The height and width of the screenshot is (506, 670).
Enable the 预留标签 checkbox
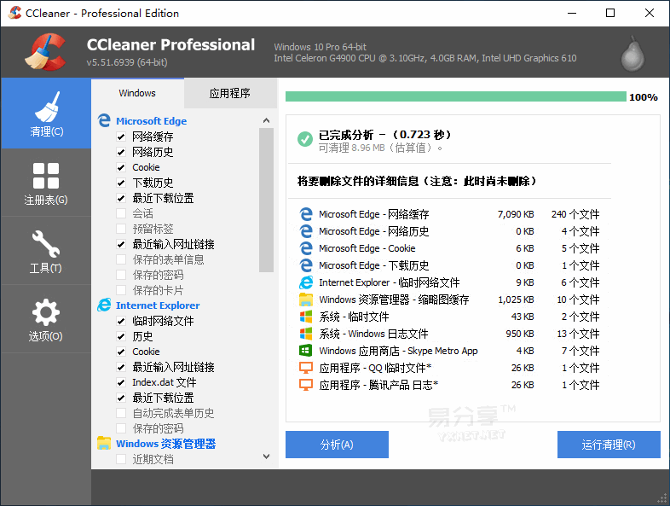[x=121, y=229]
